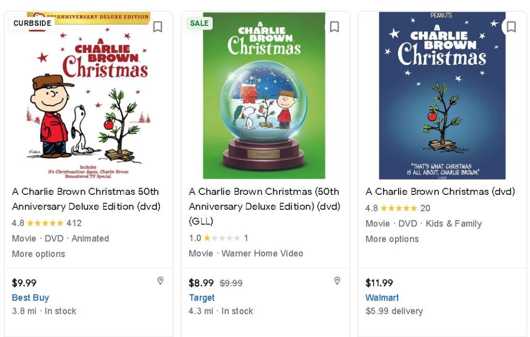Click the CURBSIDE badge on first product
This screenshot has height=337, width=530.
pyautogui.click(x=32, y=23)
